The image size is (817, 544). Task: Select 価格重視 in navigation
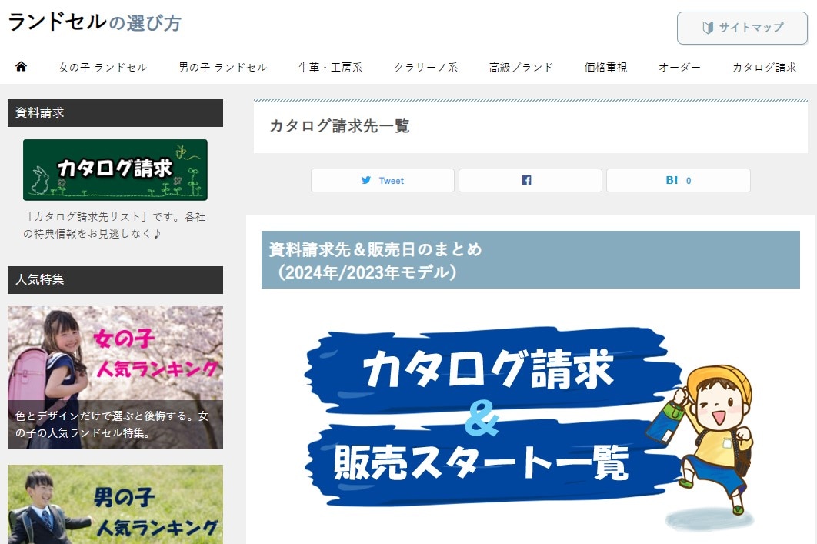click(x=605, y=68)
